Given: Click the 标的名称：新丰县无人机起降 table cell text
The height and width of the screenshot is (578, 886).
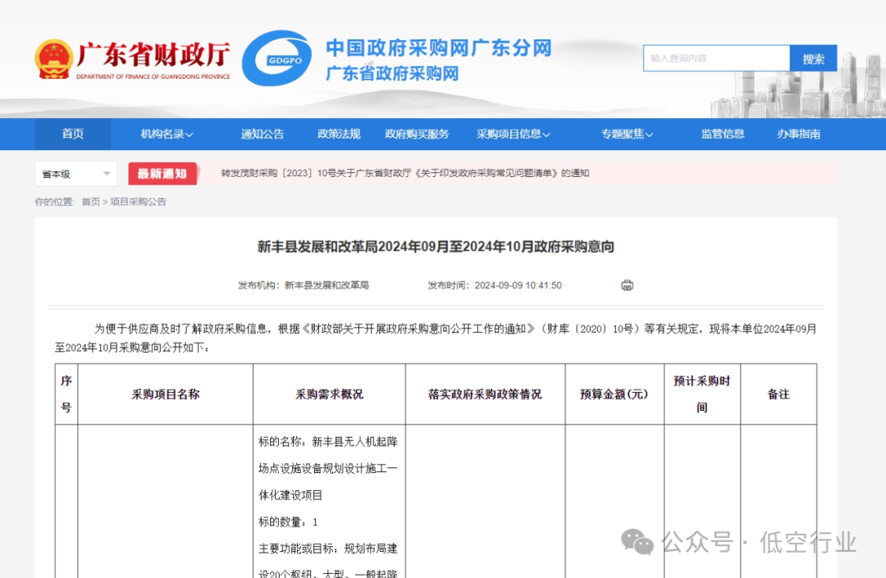Looking at the screenshot, I should [328, 441].
